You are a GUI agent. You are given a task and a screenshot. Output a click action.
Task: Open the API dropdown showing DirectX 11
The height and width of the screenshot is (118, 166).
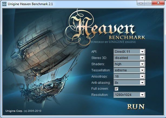[129, 52]
